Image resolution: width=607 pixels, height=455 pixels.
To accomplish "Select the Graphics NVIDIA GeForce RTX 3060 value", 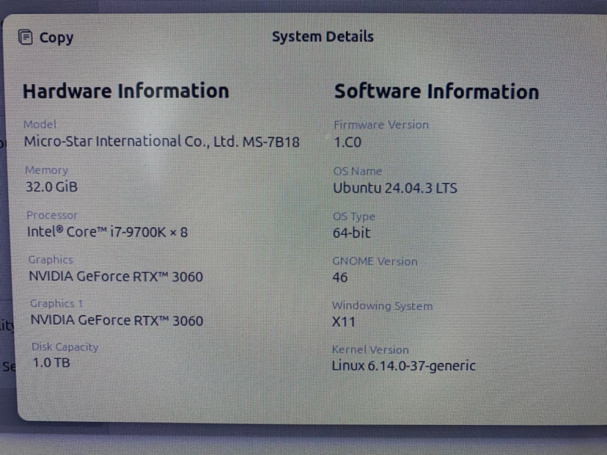I will (x=116, y=276).
